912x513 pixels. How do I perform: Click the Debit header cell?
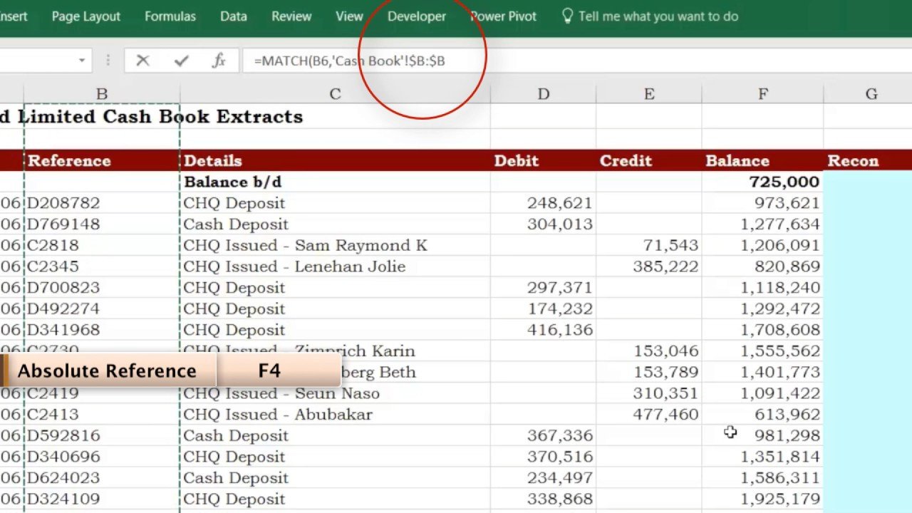[543, 160]
